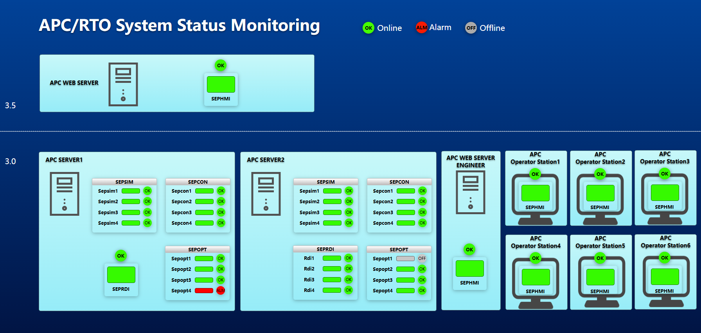The height and width of the screenshot is (333, 701).
Task: Click the Rdi3 row label
Action: [309, 279]
